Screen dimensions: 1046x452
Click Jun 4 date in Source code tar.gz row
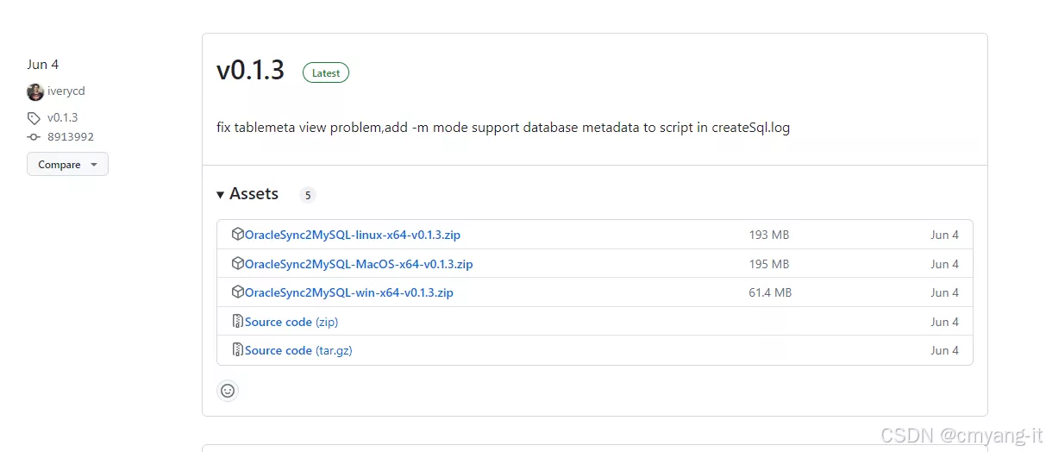pyautogui.click(x=944, y=350)
